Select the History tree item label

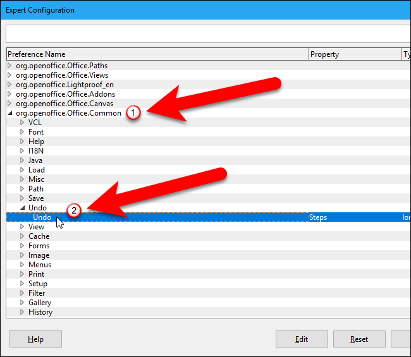click(x=40, y=312)
